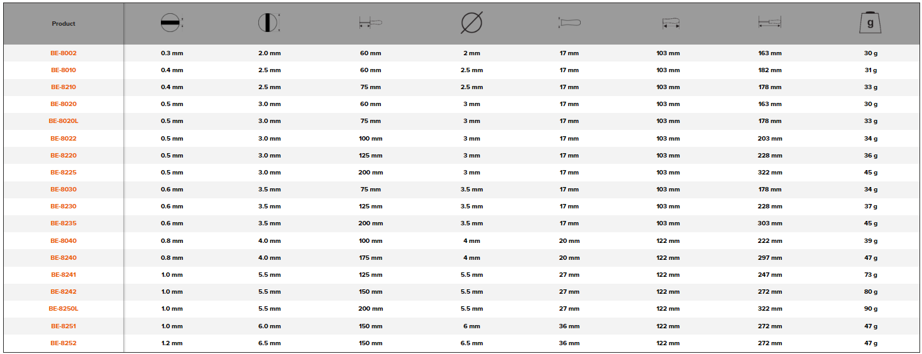This screenshot has width=922, height=354.
Task: Click the handle length column icon
Action: (x=671, y=24)
